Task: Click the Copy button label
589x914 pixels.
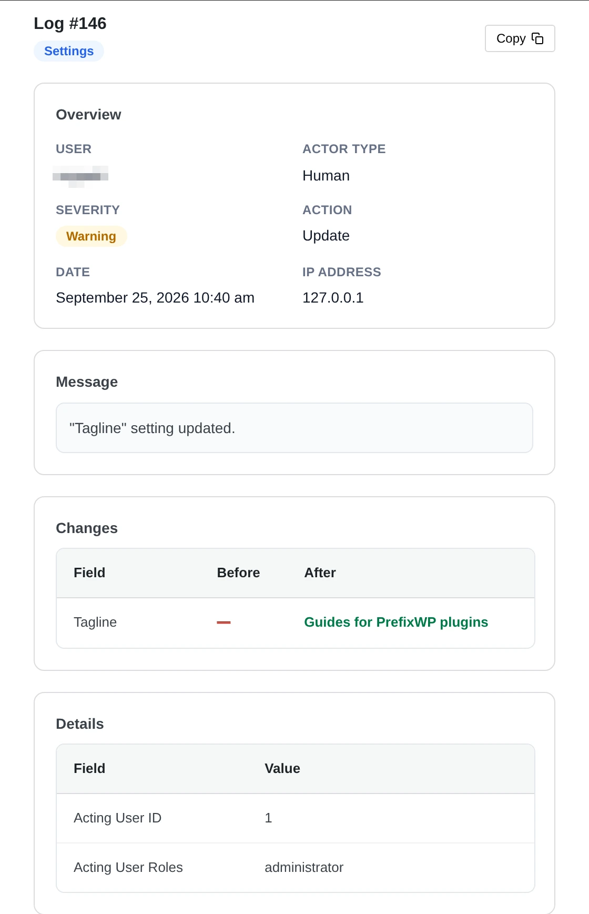Action: pyautogui.click(x=511, y=38)
